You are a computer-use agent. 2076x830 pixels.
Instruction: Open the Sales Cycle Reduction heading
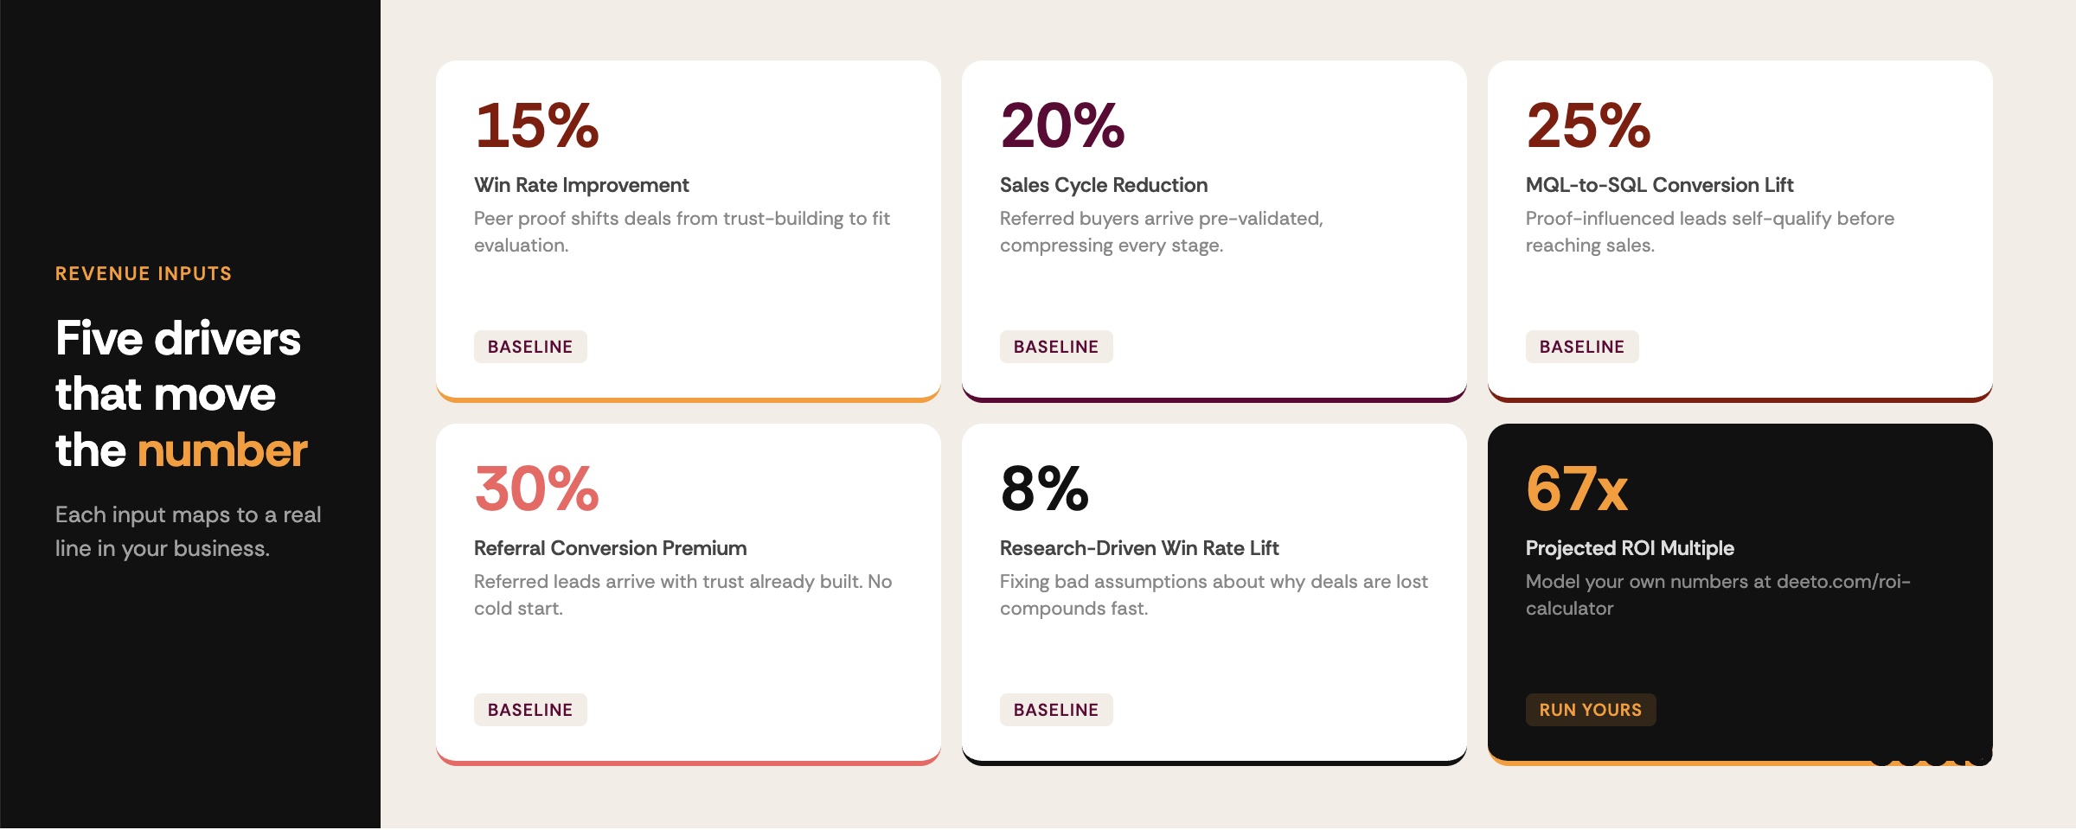(1104, 185)
